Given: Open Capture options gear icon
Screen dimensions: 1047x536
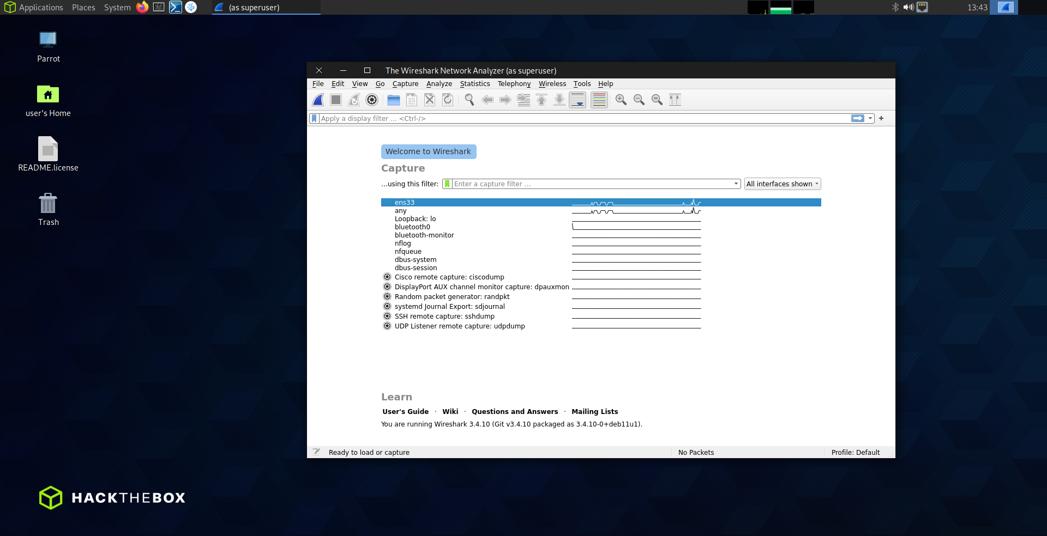Looking at the screenshot, I should tap(372, 100).
